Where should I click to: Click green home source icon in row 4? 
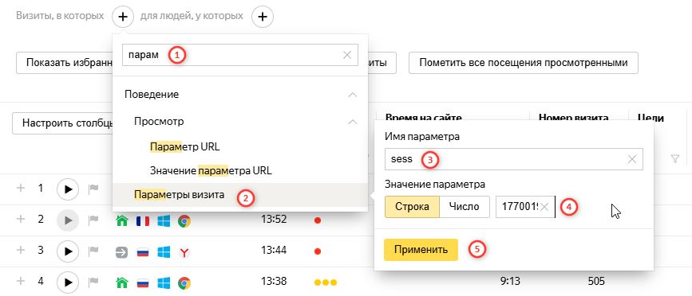click(122, 282)
